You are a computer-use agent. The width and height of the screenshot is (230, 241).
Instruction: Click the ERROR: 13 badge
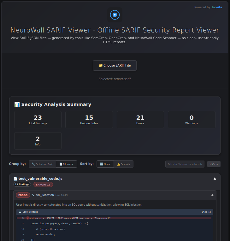(x=43, y=185)
